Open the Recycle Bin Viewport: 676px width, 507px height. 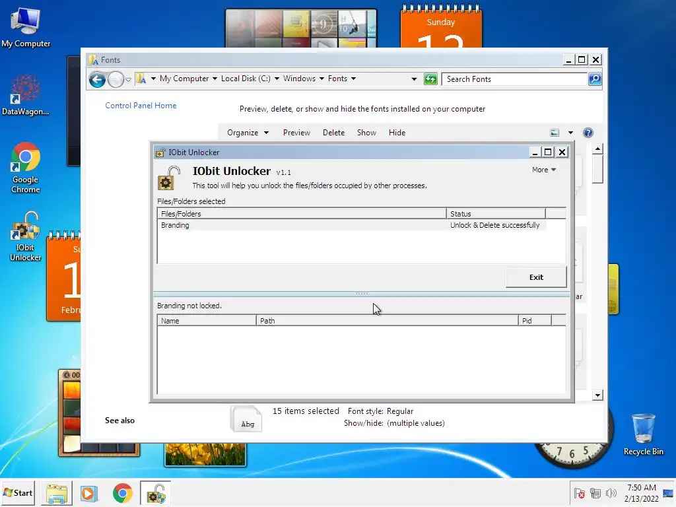pos(643,434)
